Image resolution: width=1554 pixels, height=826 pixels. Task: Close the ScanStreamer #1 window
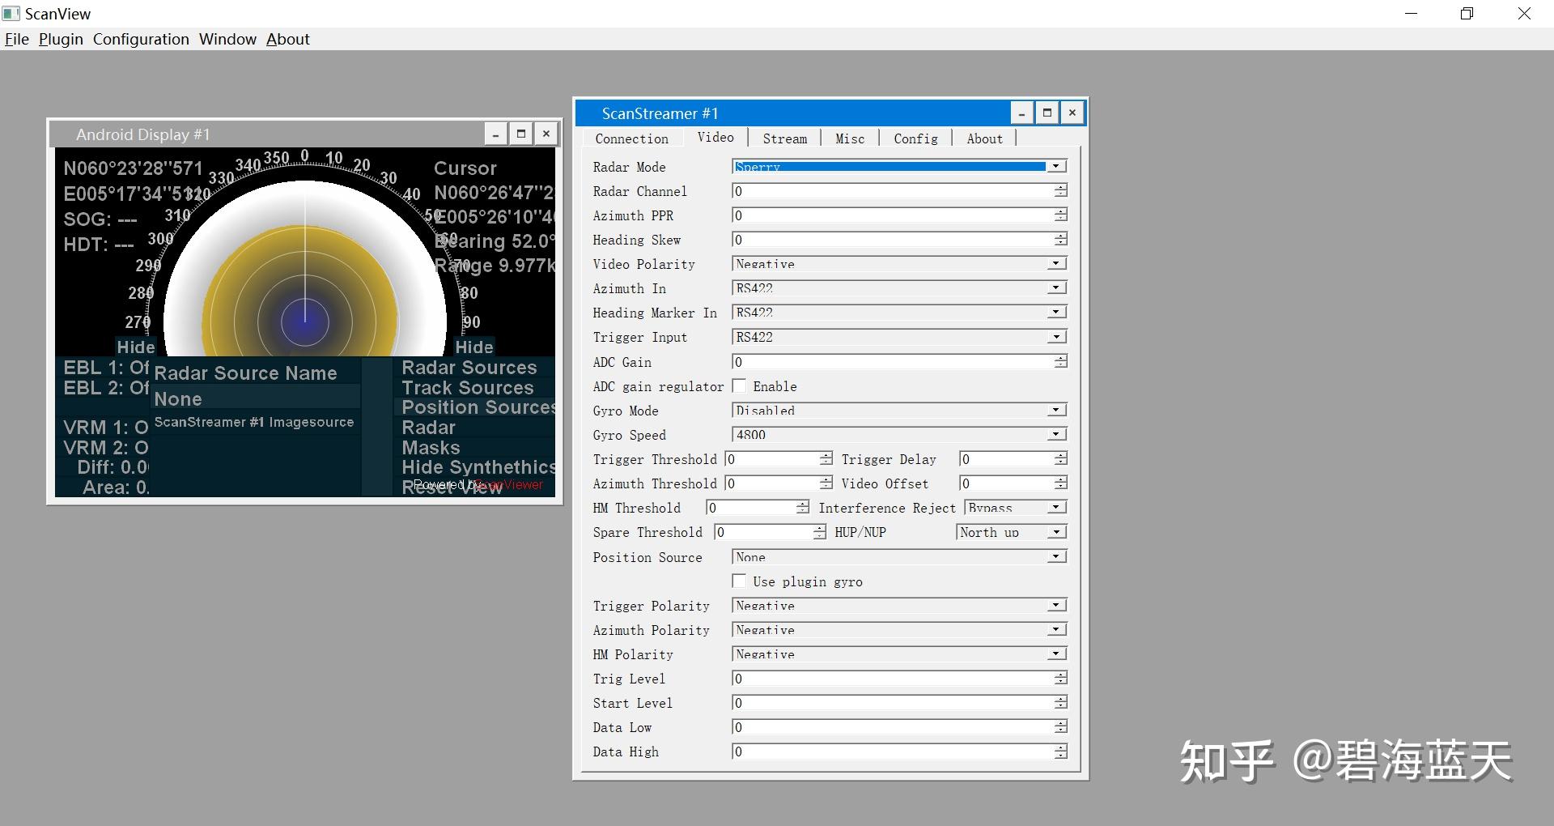coord(1072,113)
